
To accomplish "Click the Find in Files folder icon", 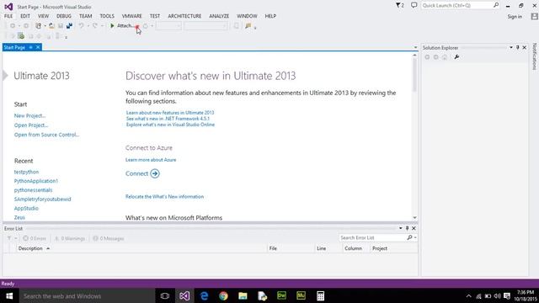I will [x=248, y=26].
